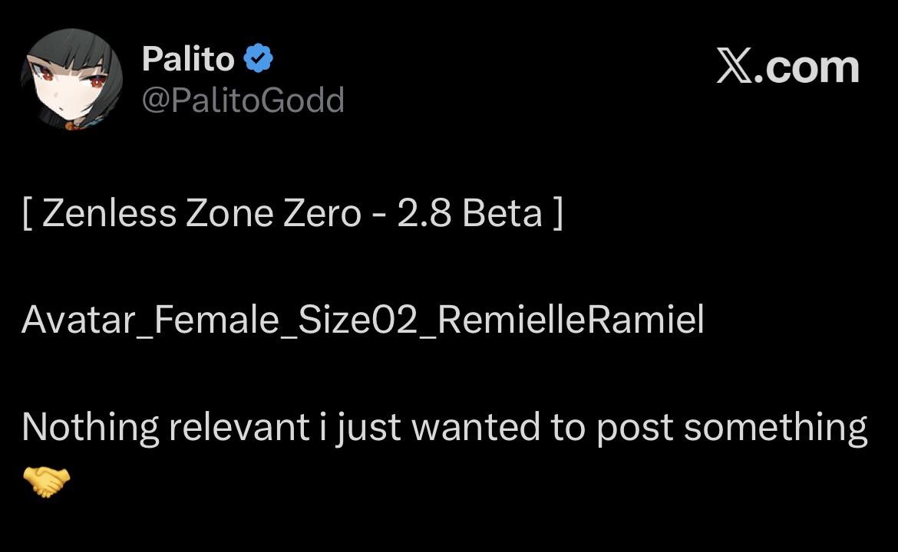Click the "Zenless" word in the post

109,214
